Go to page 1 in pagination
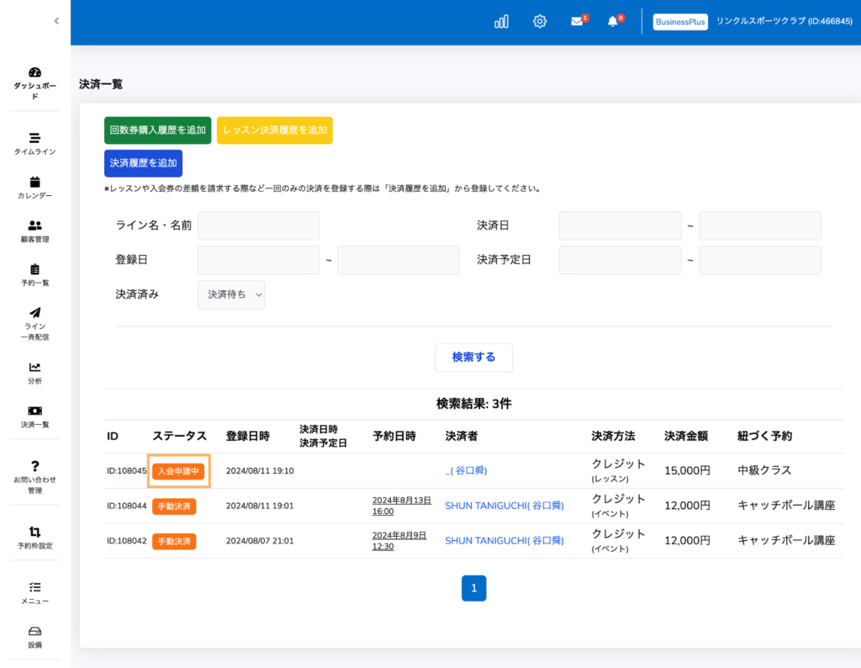The width and height of the screenshot is (861, 668). pyautogui.click(x=474, y=588)
